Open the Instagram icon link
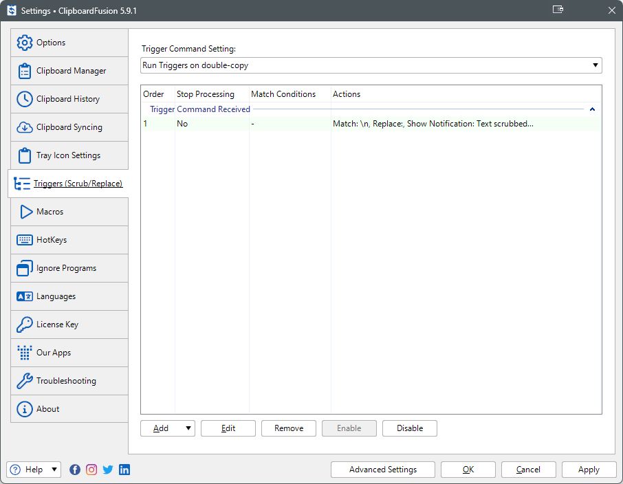623x484 pixels. pyautogui.click(x=91, y=470)
